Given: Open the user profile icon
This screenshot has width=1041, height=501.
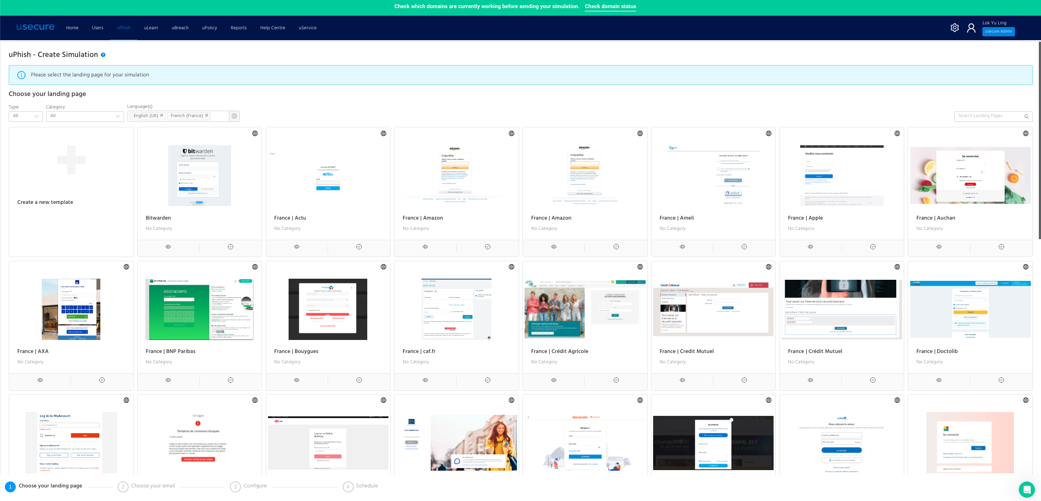Looking at the screenshot, I should coord(971,28).
